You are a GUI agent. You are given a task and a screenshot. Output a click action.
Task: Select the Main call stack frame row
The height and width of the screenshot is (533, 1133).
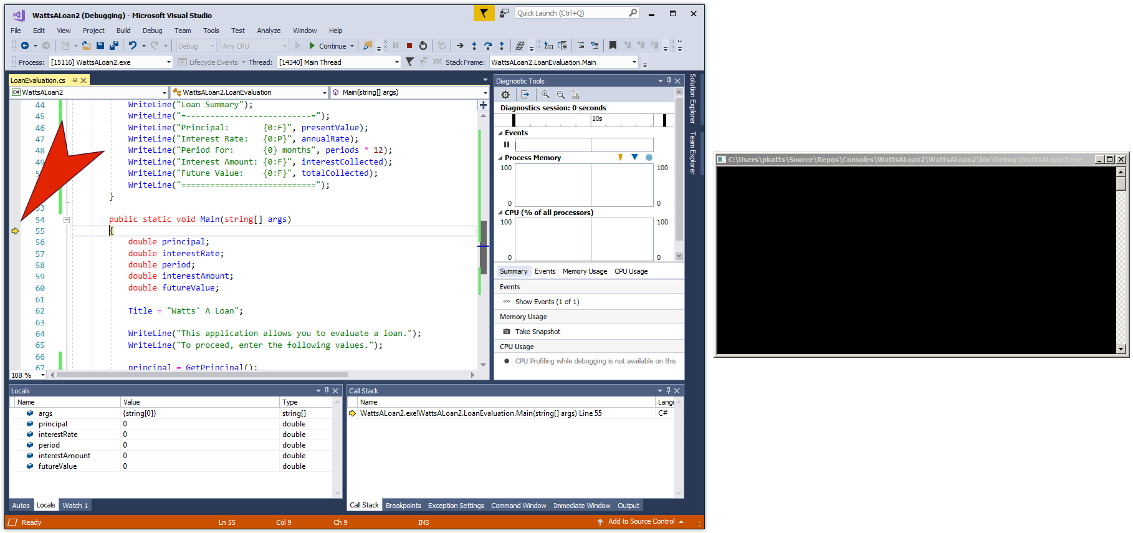pos(510,413)
